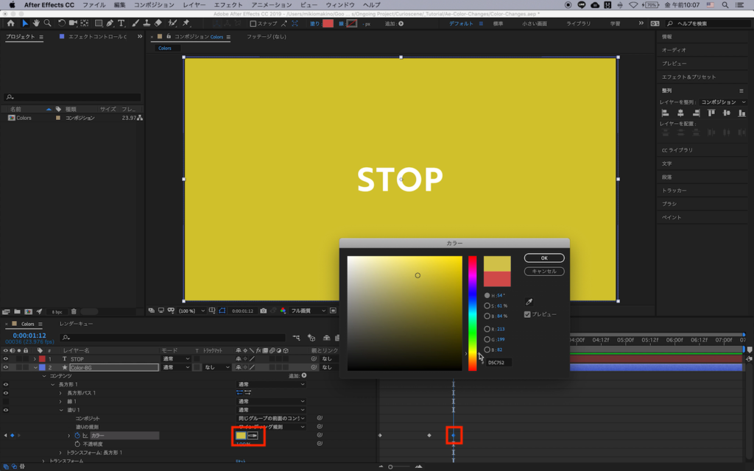Click キャンセル in the color dialog
Screen dimensions: 754x471
click(544, 272)
